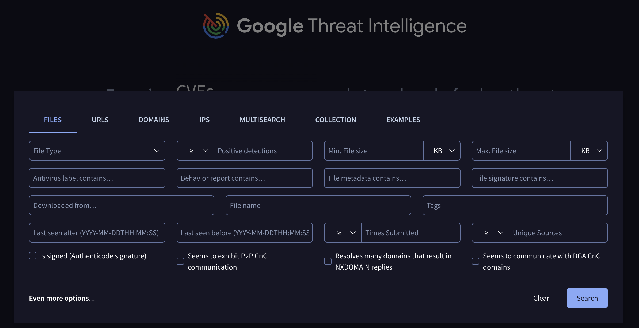Expand the File Type dropdown
The height and width of the screenshot is (328, 639).
click(97, 151)
